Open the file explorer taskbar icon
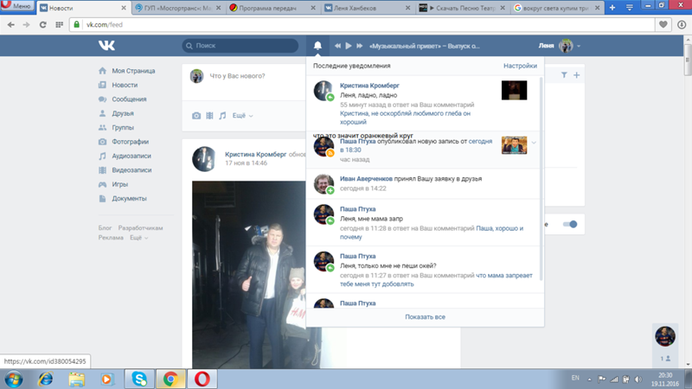This screenshot has width=692, height=389. (76, 379)
